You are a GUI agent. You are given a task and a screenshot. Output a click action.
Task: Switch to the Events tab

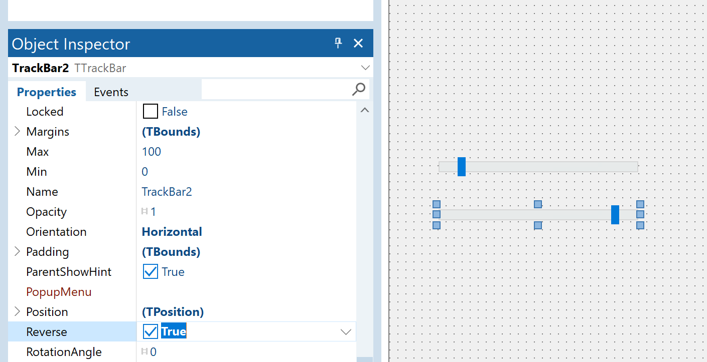point(111,92)
